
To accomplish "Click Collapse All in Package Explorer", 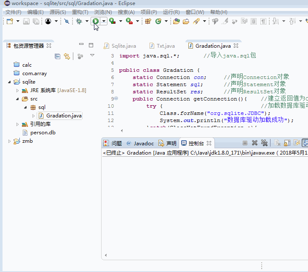I will tap(57, 57).
